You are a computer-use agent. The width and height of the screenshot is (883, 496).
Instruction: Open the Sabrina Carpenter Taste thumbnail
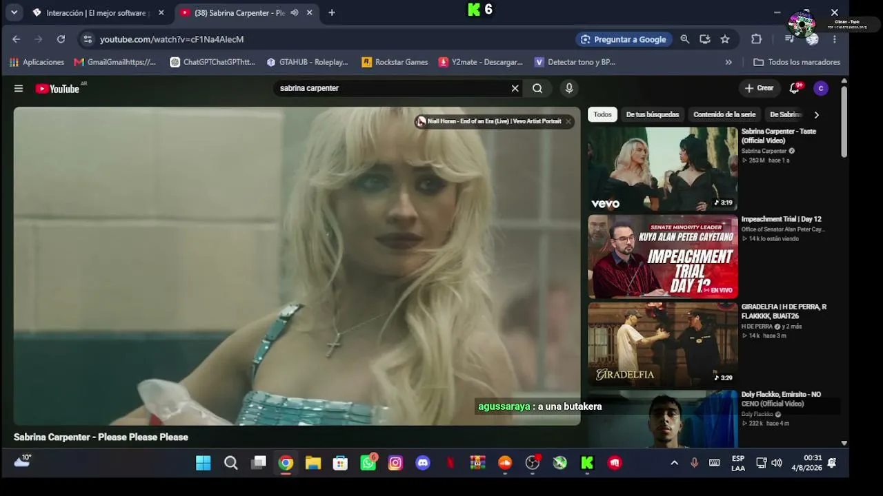pos(662,169)
